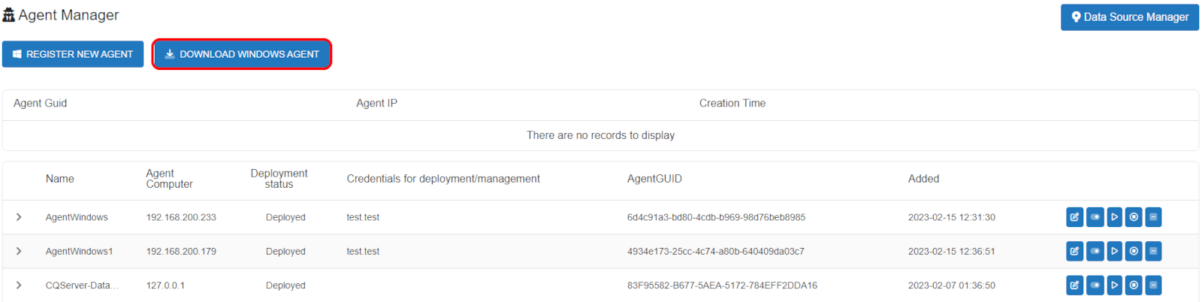Expand the AgentWindows row details
The width and height of the screenshot is (1202, 302).
click(x=19, y=217)
